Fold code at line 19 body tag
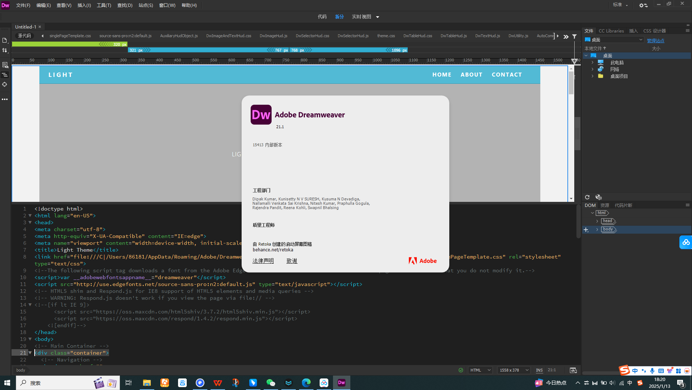This screenshot has width=692, height=390. (30, 339)
